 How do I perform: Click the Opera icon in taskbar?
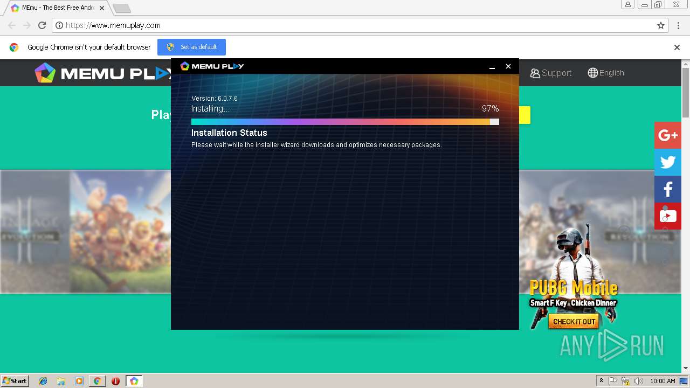point(115,381)
